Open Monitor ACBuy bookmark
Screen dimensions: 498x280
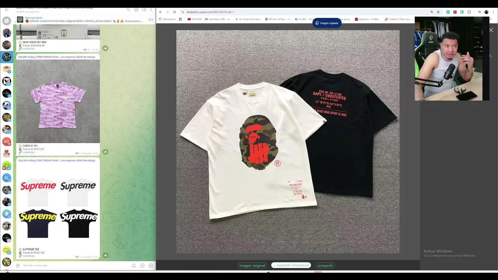click(278, 19)
